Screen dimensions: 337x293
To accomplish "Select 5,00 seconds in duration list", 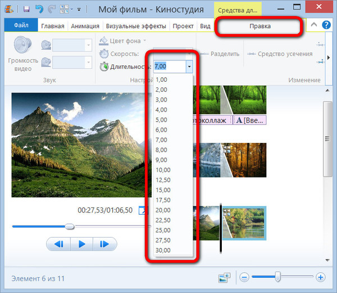I will [x=161, y=119].
